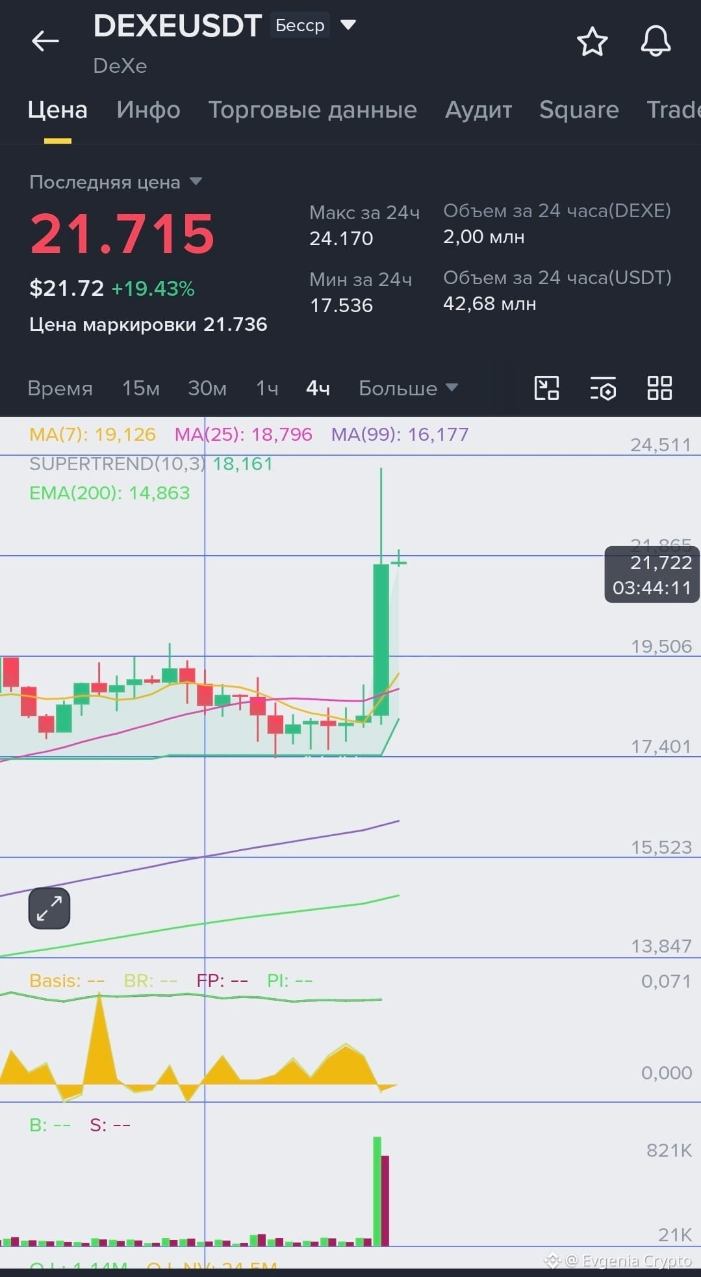Switch to the Аудит tab
Viewport: 701px width, 1277px height.
pyautogui.click(x=478, y=110)
